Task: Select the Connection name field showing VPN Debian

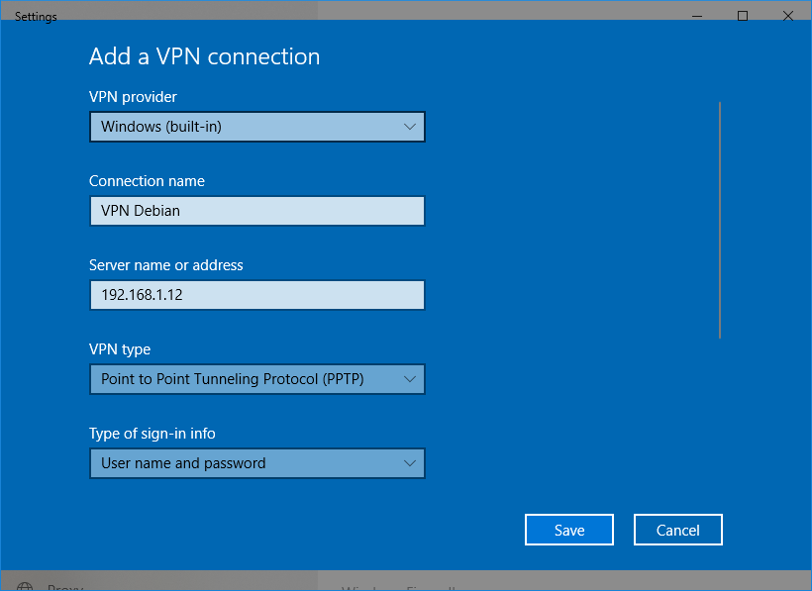Action: click(256, 211)
